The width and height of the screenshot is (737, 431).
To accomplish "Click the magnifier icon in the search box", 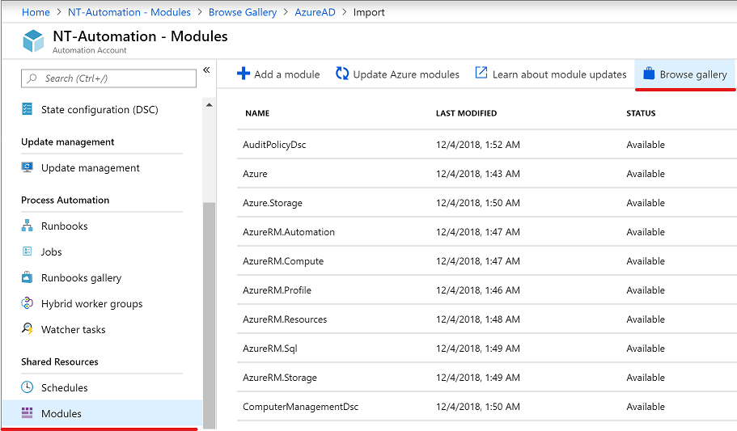I will pyautogui.click(x=32, y=78).
